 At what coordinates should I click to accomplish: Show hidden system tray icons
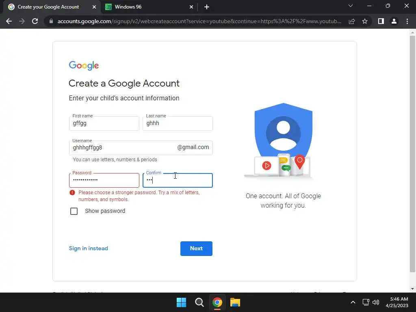coord(353,302)
